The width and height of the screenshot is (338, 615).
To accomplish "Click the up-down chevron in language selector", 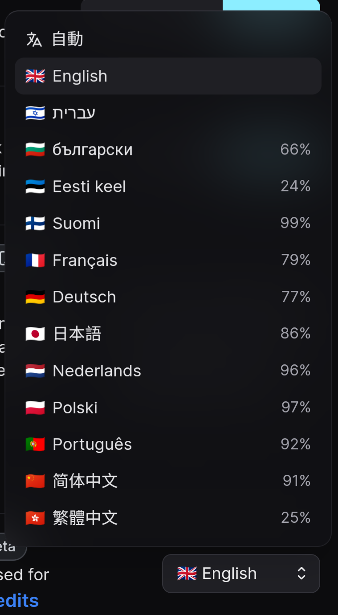I will [301, 574].
